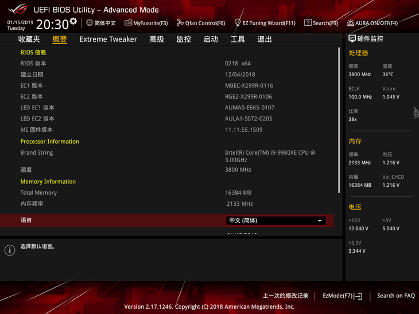Image resolution: width=419 pixels, height=314 pixels.
Task: Click AULA1-S072-0205 value
Action: [249, 119]
